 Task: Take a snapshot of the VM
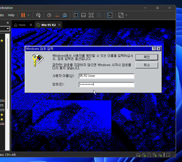click(x=49, y=15)
